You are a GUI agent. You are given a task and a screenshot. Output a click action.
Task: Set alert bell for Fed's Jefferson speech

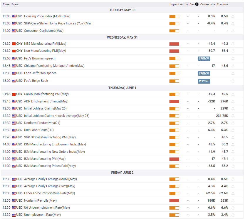233,73
